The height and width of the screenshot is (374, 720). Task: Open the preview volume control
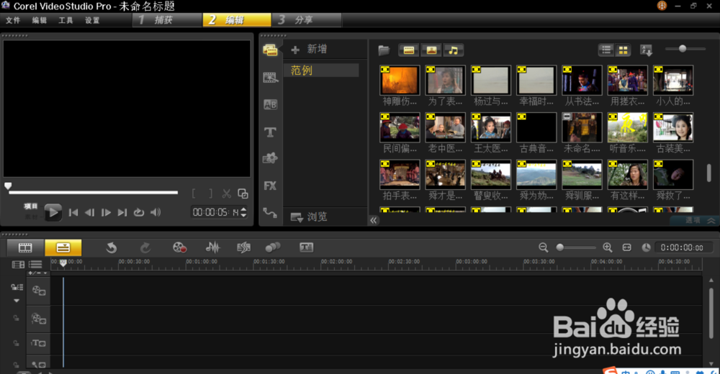coord(156,212)
